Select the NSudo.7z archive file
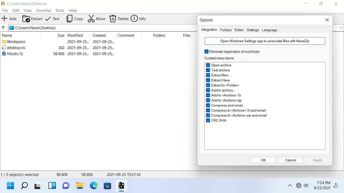The height and width of the screenshot is (193, 344). click(15, 54)
